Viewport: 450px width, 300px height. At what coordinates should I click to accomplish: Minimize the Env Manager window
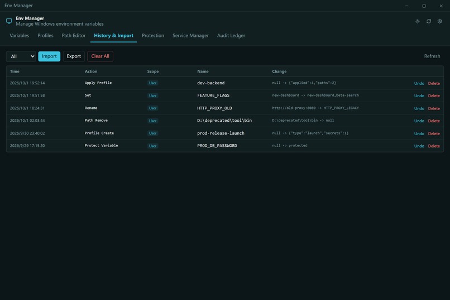coord(406,6)
